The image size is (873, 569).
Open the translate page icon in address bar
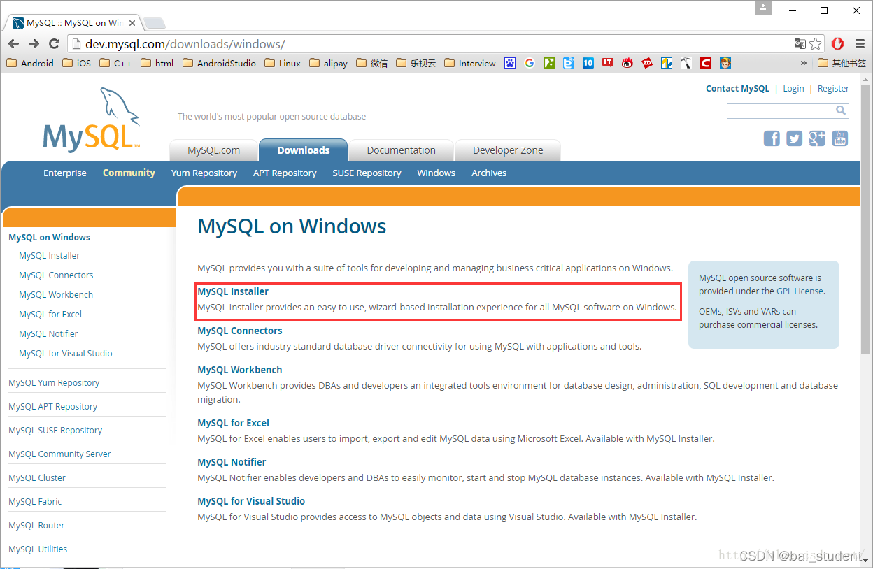pyautogui.click(x=800, y=43)
